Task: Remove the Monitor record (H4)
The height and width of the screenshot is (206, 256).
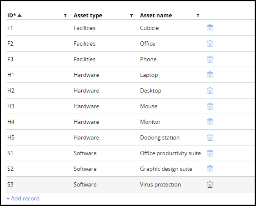Action: click(210, 122)
